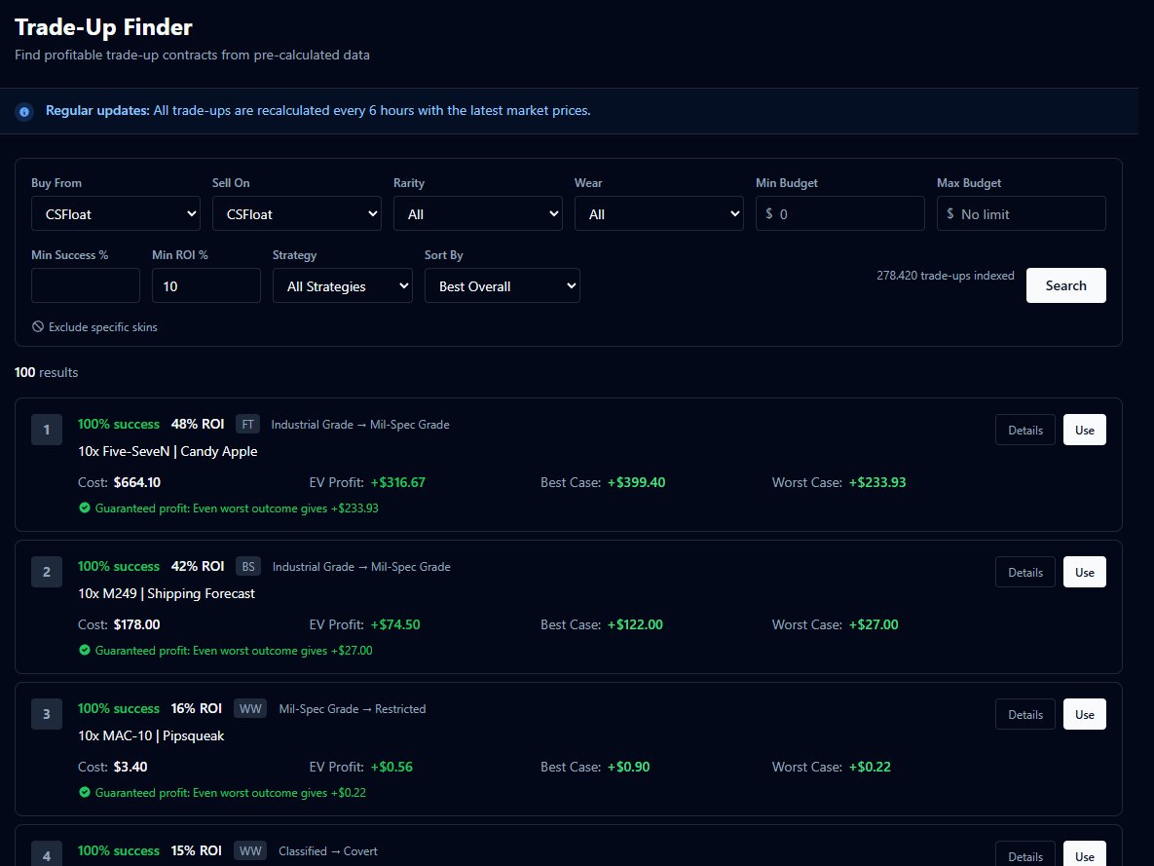The height and width of the screenshot is (866, 1154).
Task: Click Best Case value +$399.40
Action: 636,482
